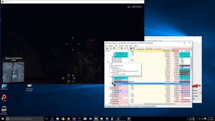The width and height of the screenshot is (215, 121).
Task: Click Process Explorer's horizontal scrollbar
Action: coord(160,104)
